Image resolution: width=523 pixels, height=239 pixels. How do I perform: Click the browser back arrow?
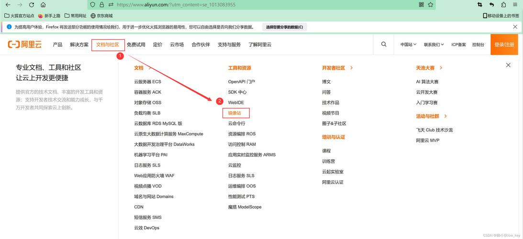[x=8, y=5]
